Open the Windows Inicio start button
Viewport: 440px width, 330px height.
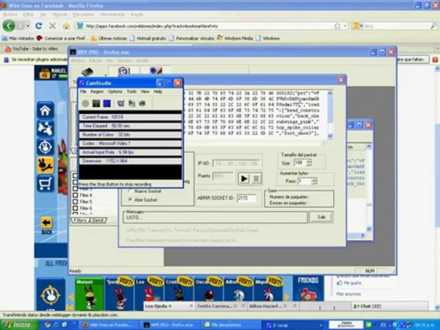pyautogui.click(x=19, y=325)
